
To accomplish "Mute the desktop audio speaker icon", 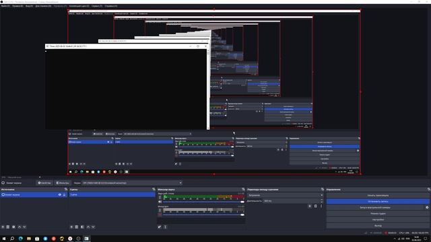I will [x=160, y=202].
